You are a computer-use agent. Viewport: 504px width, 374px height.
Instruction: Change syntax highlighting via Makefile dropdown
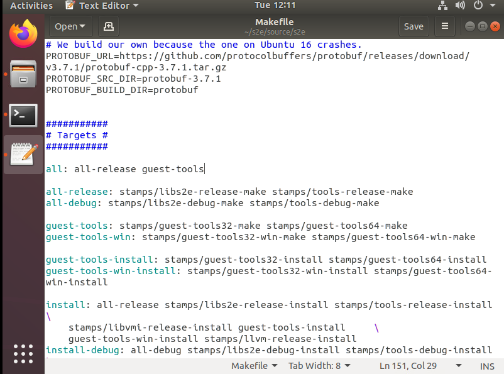click(x=254, y=366)
